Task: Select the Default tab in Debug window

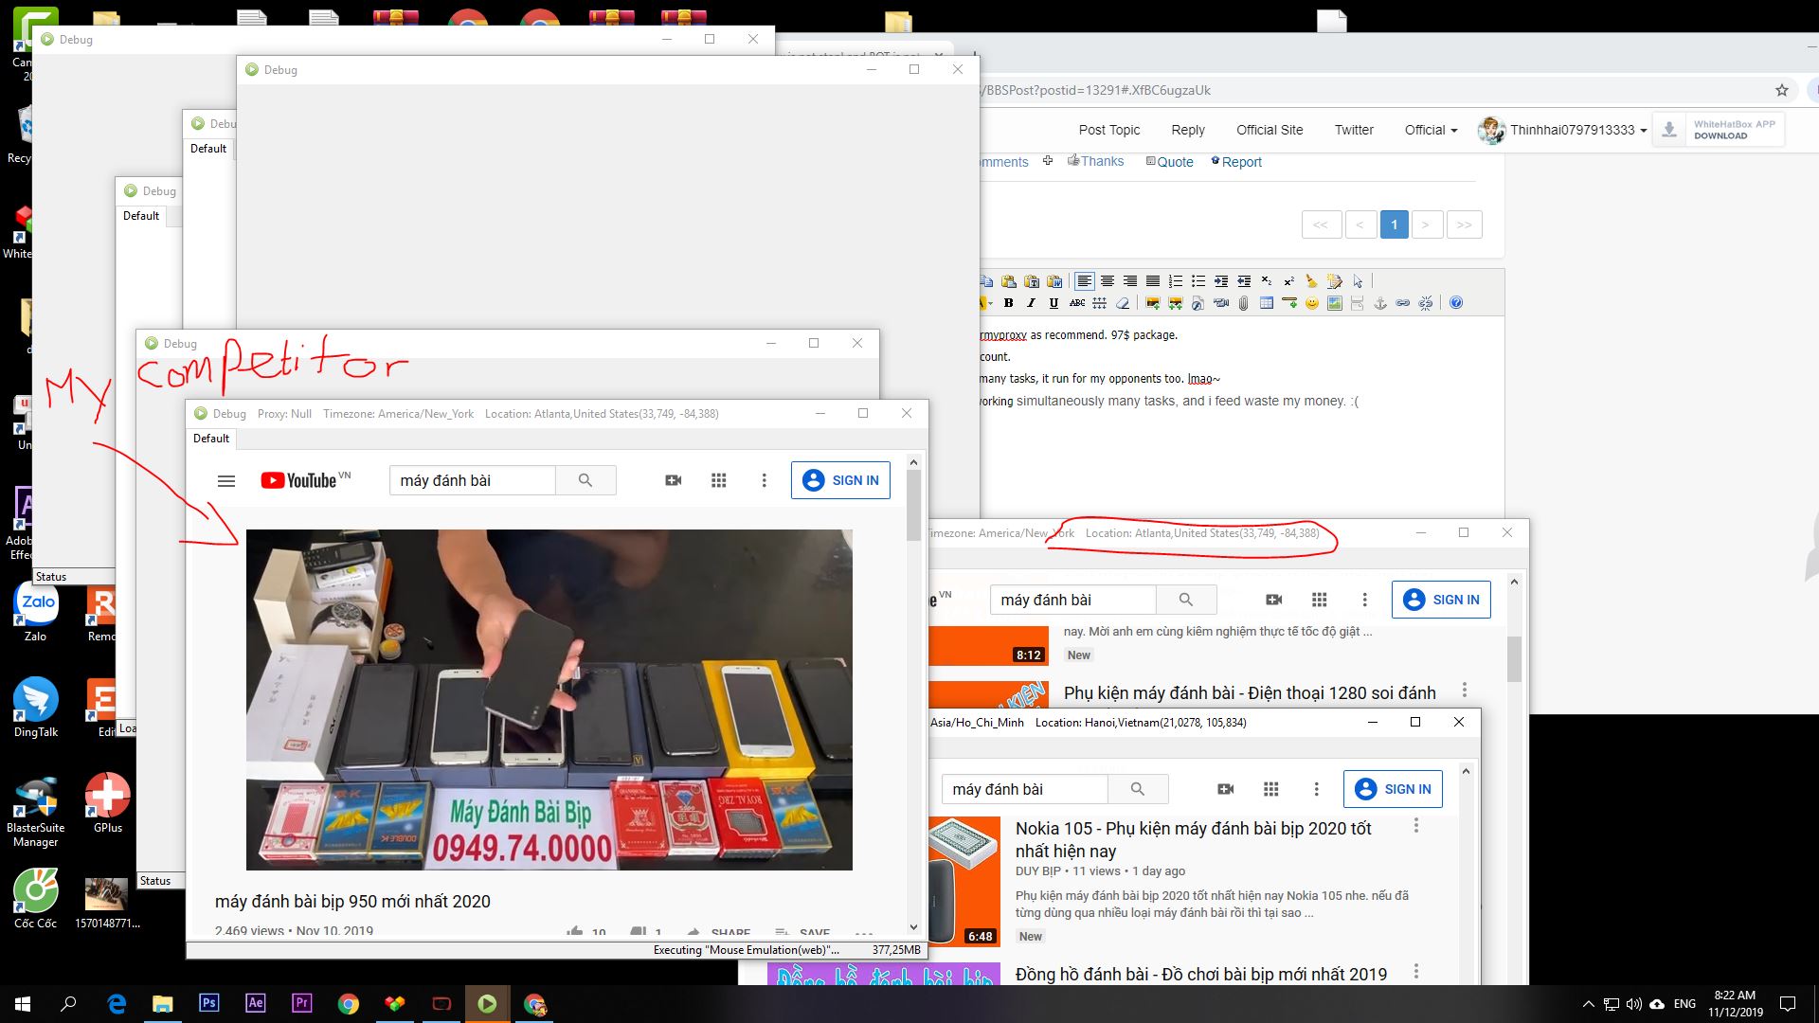Action: pyautogui.click(x=211, y=439)
